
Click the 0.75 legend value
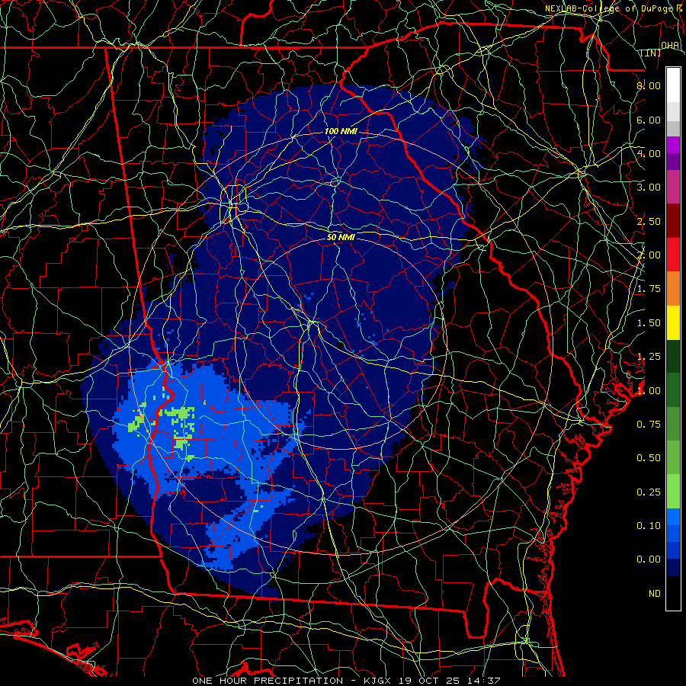(x=649, y=425)
